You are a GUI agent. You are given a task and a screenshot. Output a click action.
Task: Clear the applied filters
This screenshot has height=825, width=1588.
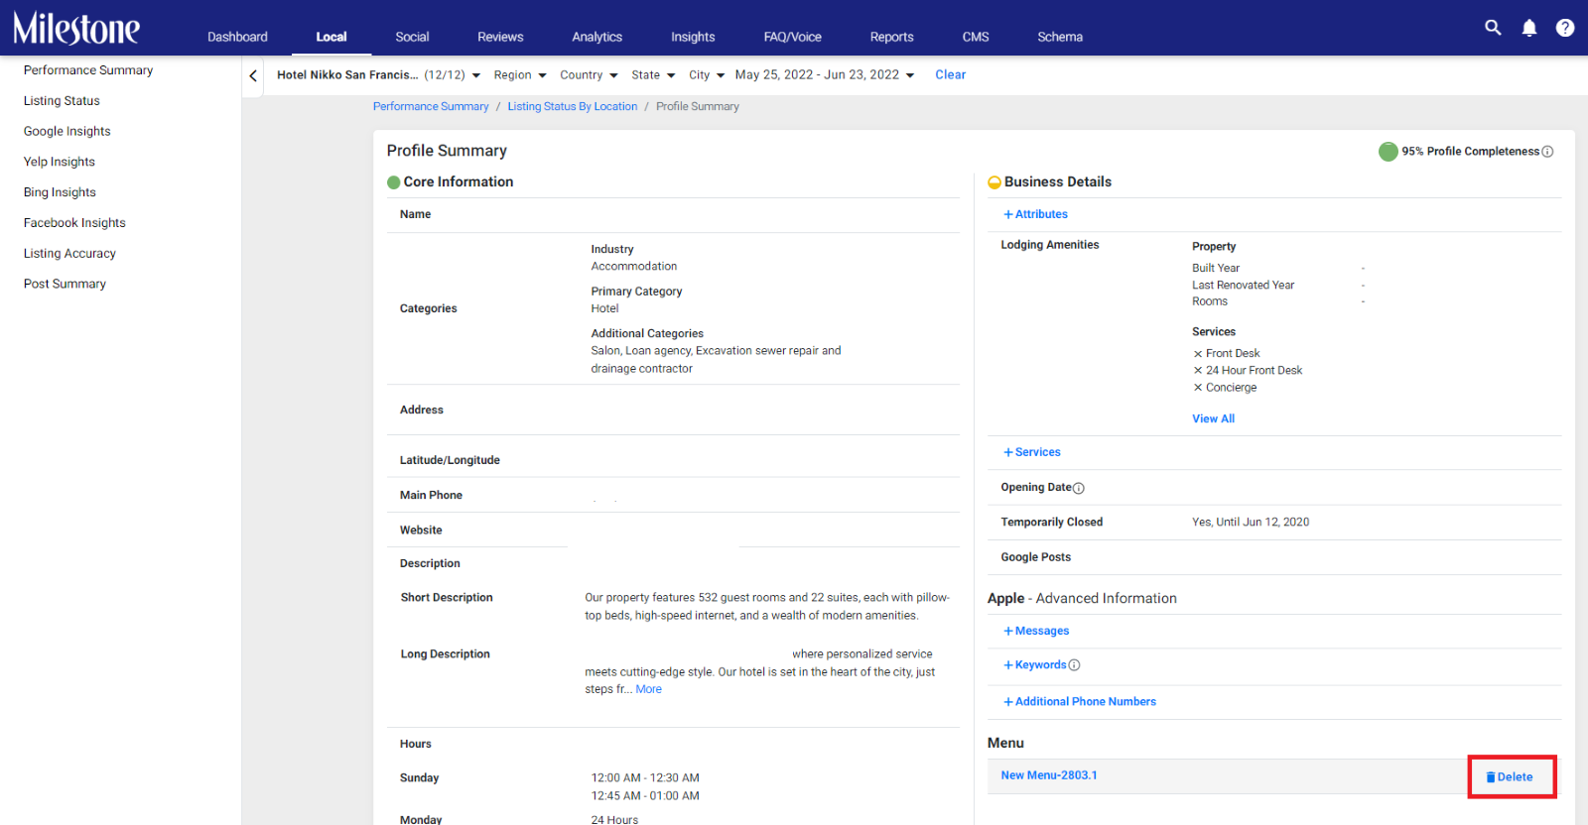(x=950, y=75)
